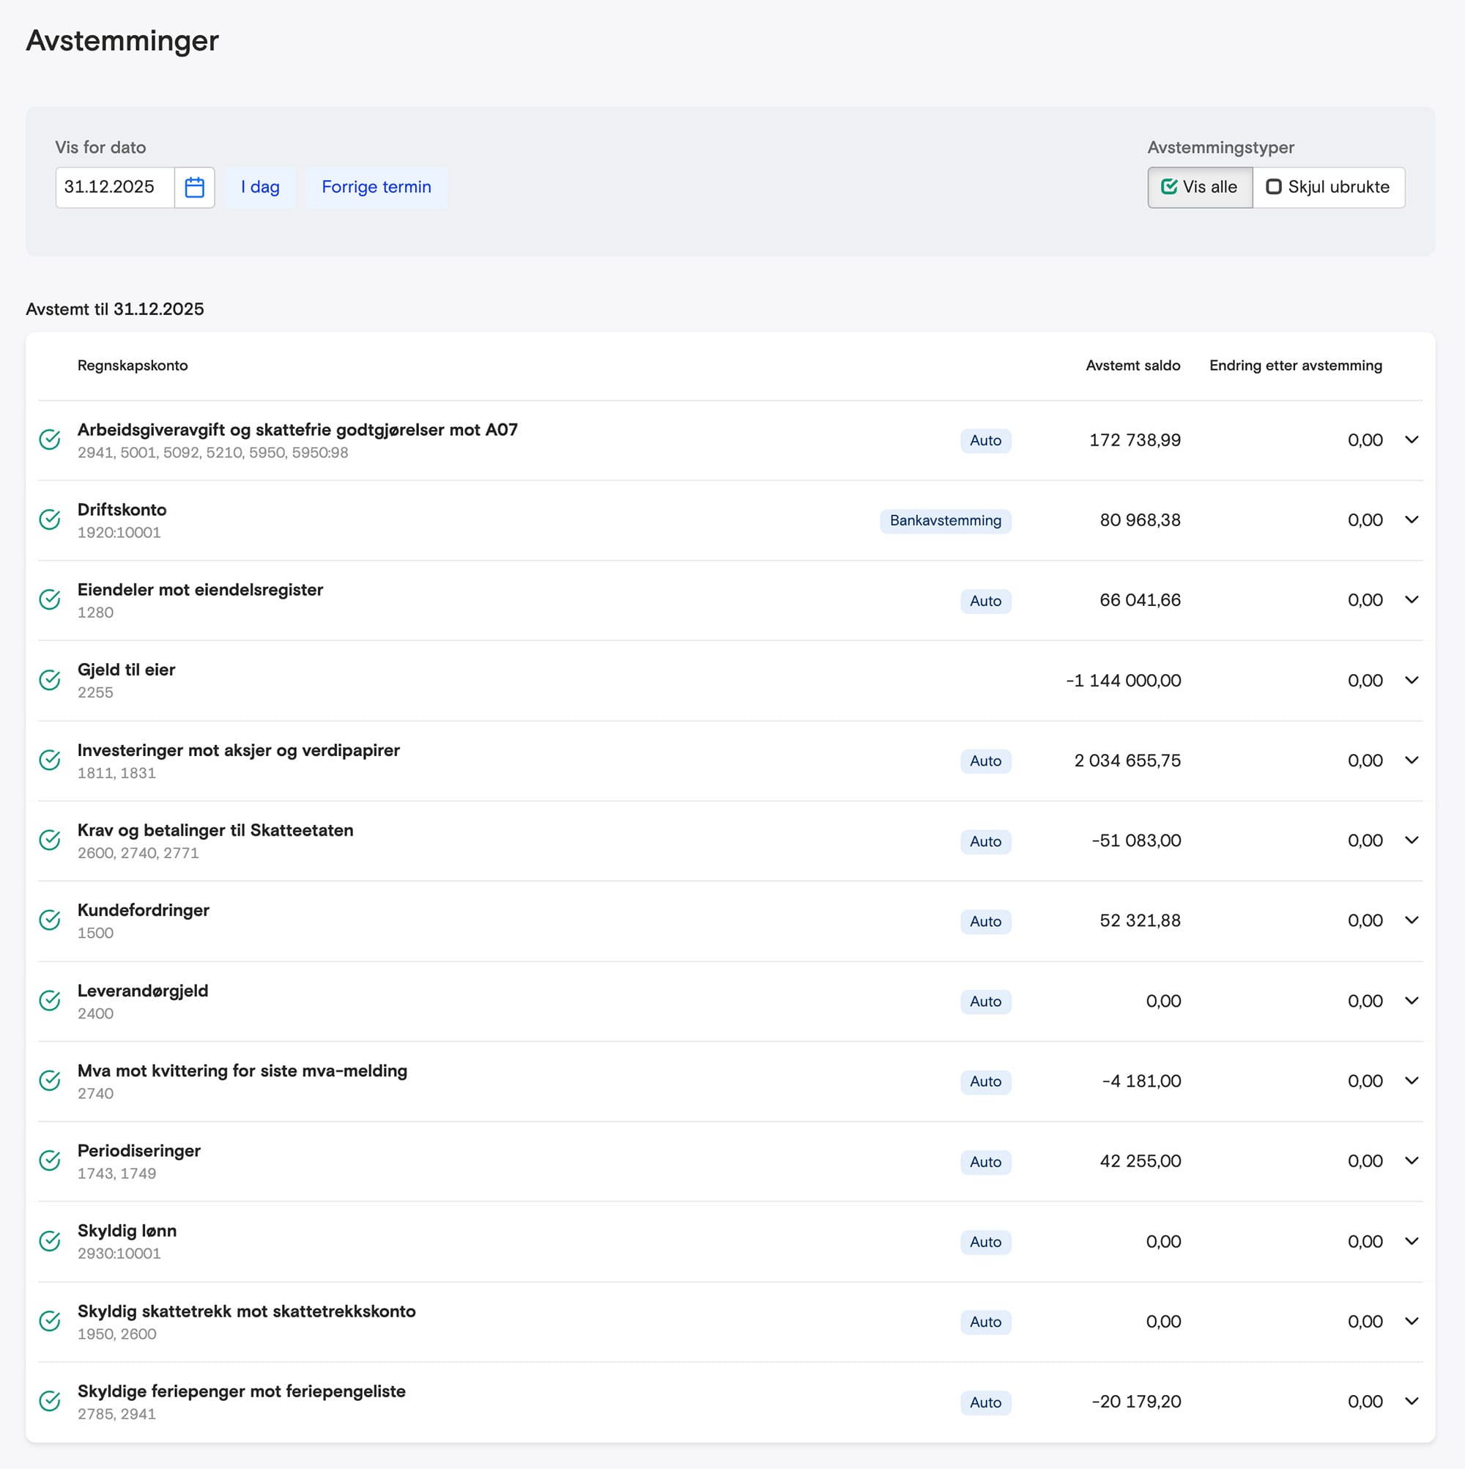1465x1469 pixels.
Task: Expand the Arbeidsgiveravgift A07 reconciliation row
Action: (x=1411, y=440)
